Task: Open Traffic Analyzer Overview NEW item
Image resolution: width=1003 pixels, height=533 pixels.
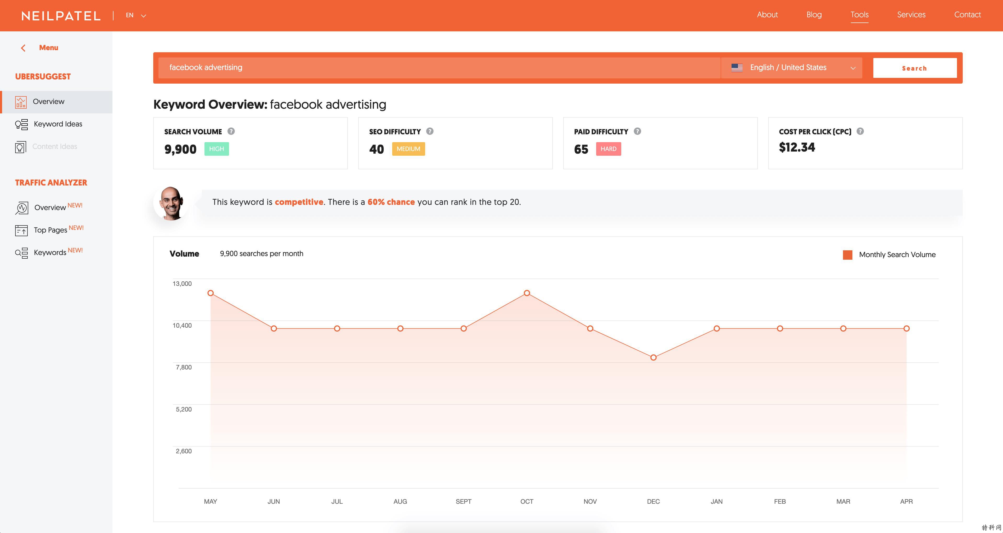Action: [x=58, y=207]
